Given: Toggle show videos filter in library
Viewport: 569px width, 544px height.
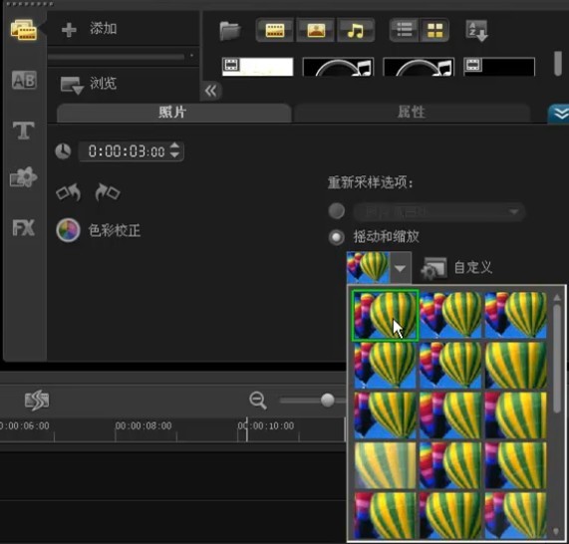Looking at the screenshot, I should pos(275,30).
